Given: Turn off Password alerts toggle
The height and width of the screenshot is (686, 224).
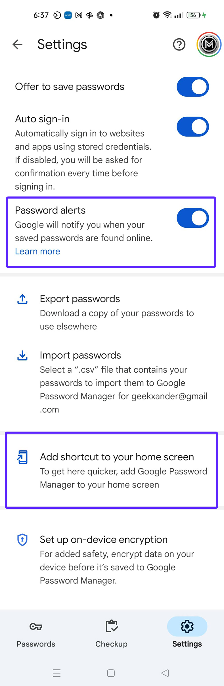Looking at the screenshot, I should point(193,218).
